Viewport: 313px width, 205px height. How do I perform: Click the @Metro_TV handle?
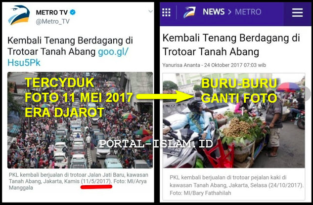[x=53, y=21]
